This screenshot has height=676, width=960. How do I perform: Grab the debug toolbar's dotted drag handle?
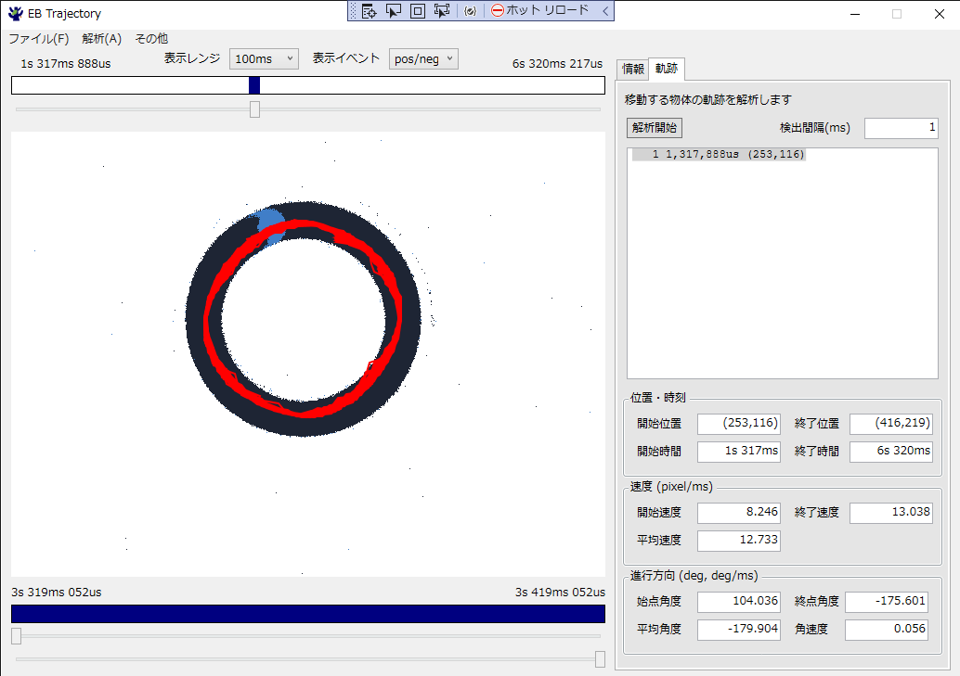point(353,10)
